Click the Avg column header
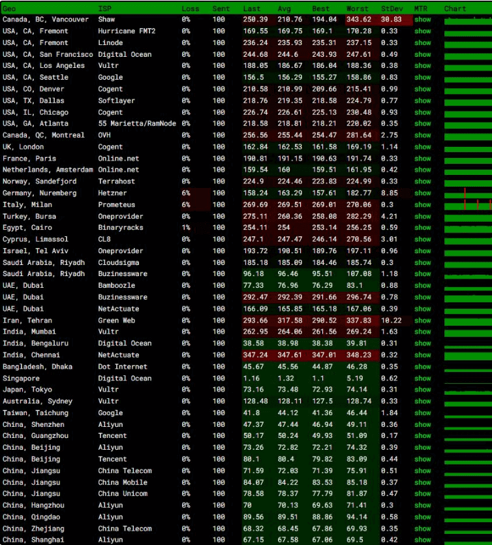This screenshot has height=545, width=492. pos(284,8)
